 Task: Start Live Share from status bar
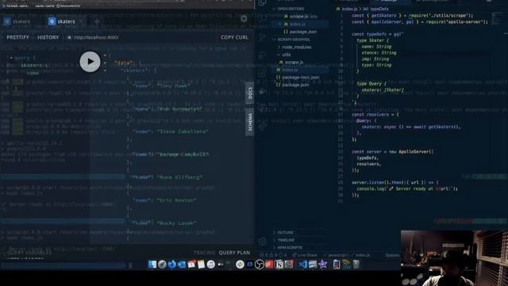[305, 255]
